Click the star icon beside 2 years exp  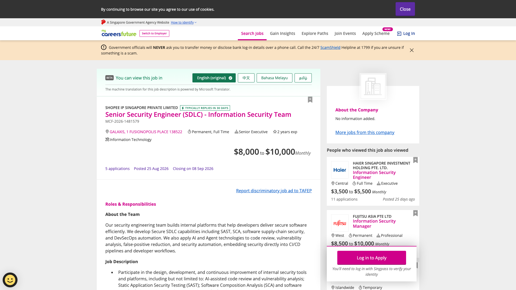275,132
